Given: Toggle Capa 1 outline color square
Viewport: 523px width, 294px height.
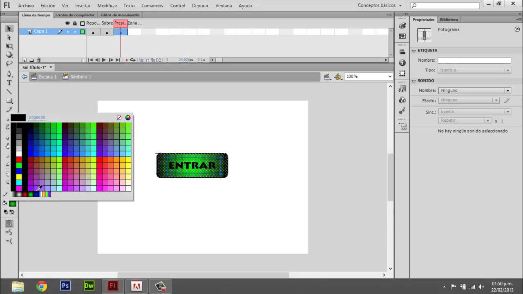Looking at the screenshot, I should tap(82, 31).
